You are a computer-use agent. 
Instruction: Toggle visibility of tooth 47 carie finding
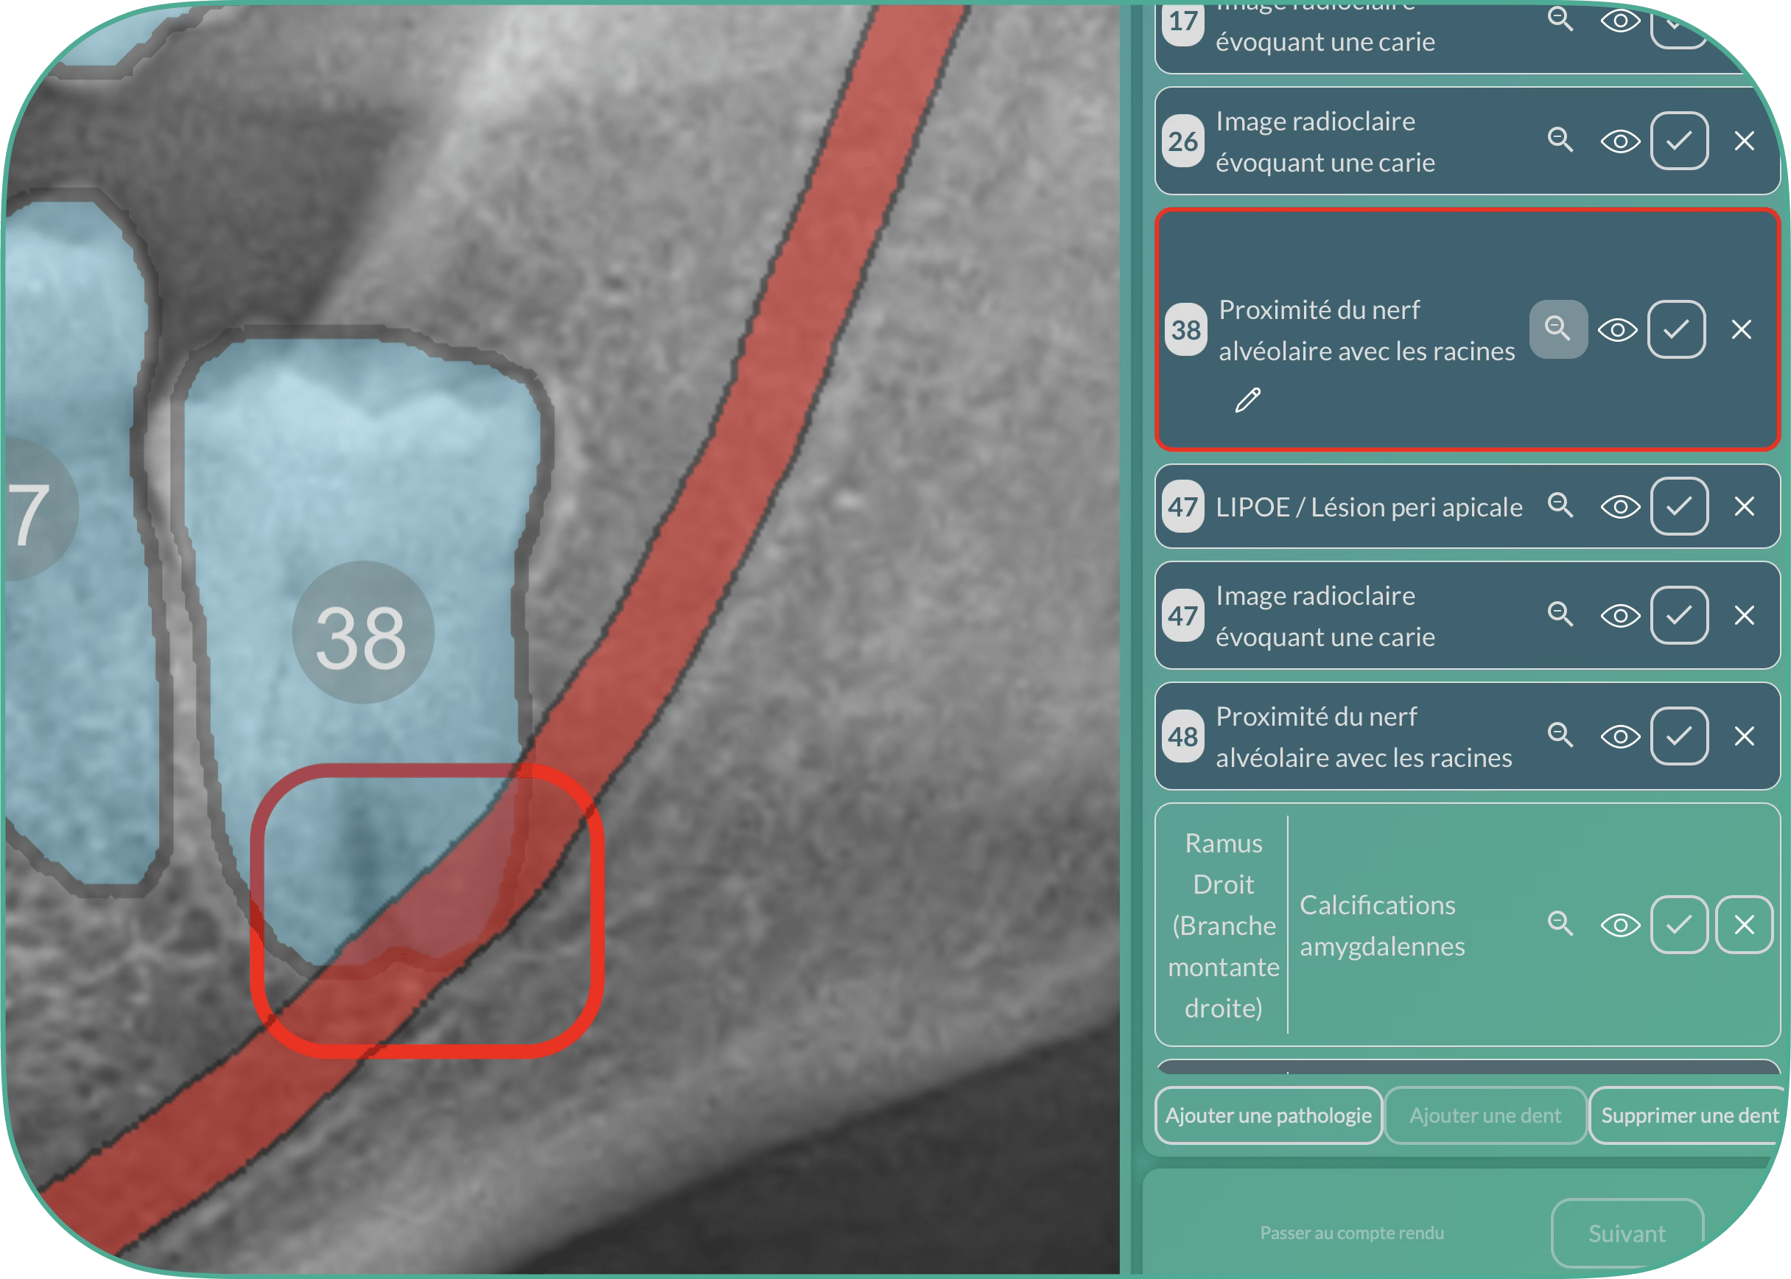(1619, 615)
